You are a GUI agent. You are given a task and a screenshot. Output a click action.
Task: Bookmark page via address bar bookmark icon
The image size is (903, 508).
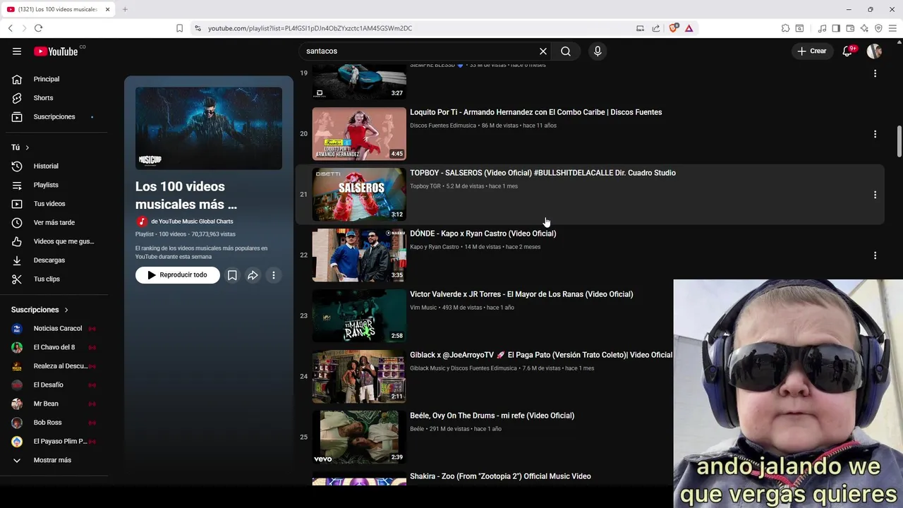click(x=179, y=28)
